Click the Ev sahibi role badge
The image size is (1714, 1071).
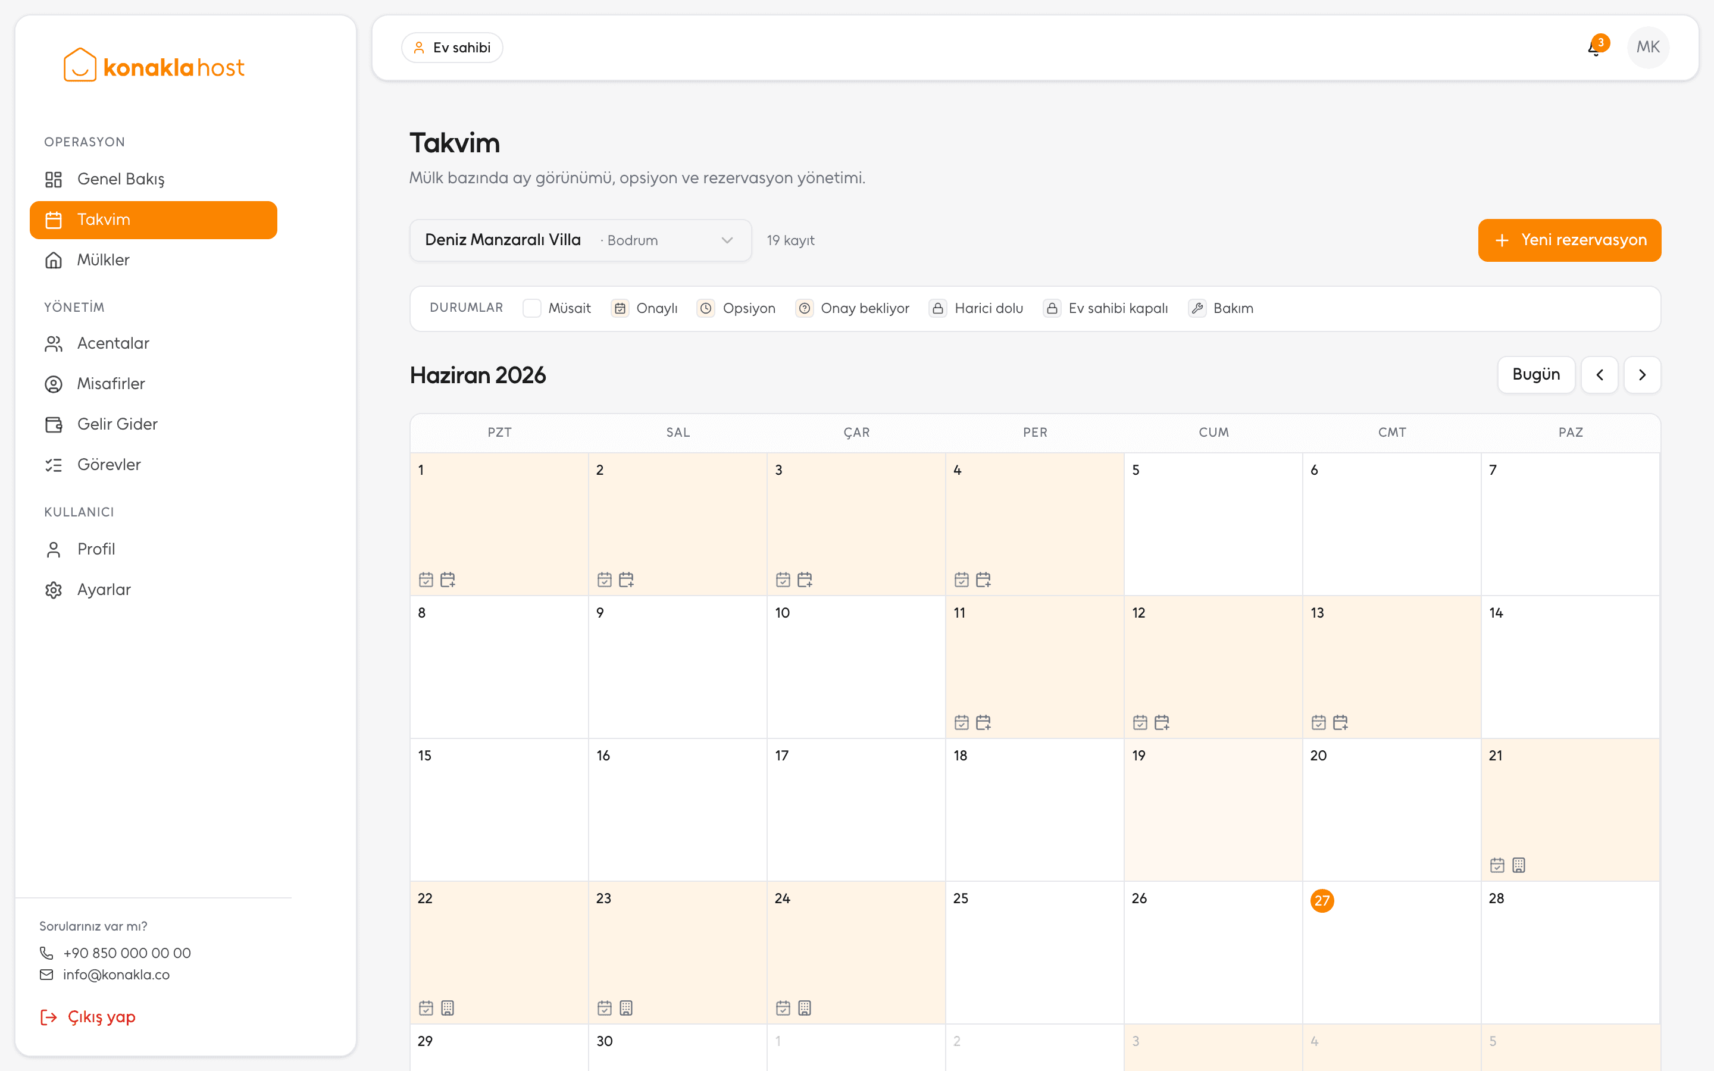pos(452,48)
